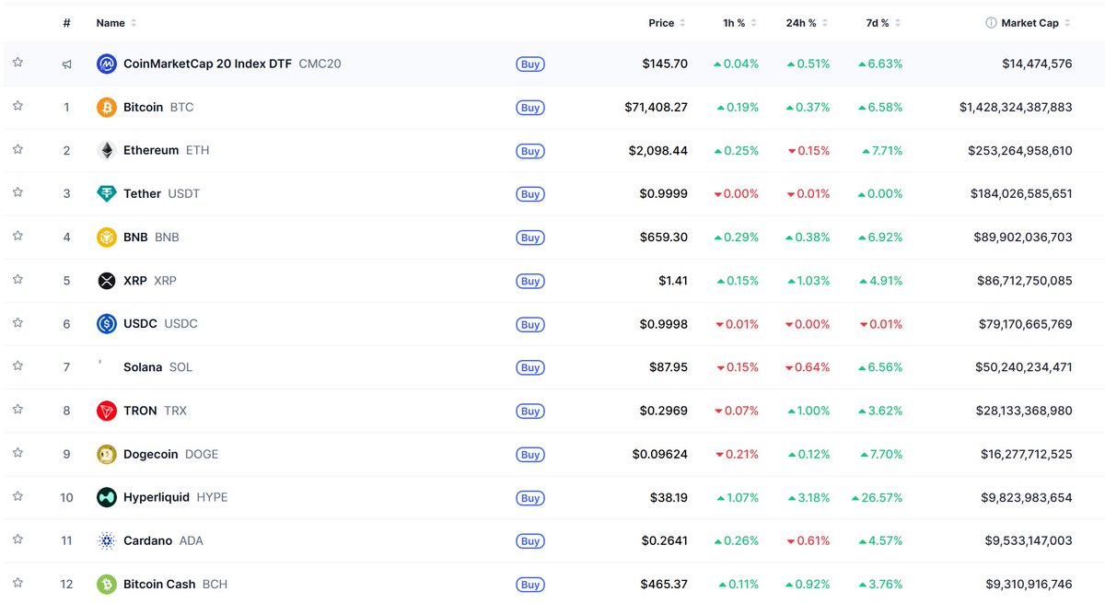The image size is (1105, 603).
Task: Star the Solana row
Action: pyautogui.click(x=17, y=365)
